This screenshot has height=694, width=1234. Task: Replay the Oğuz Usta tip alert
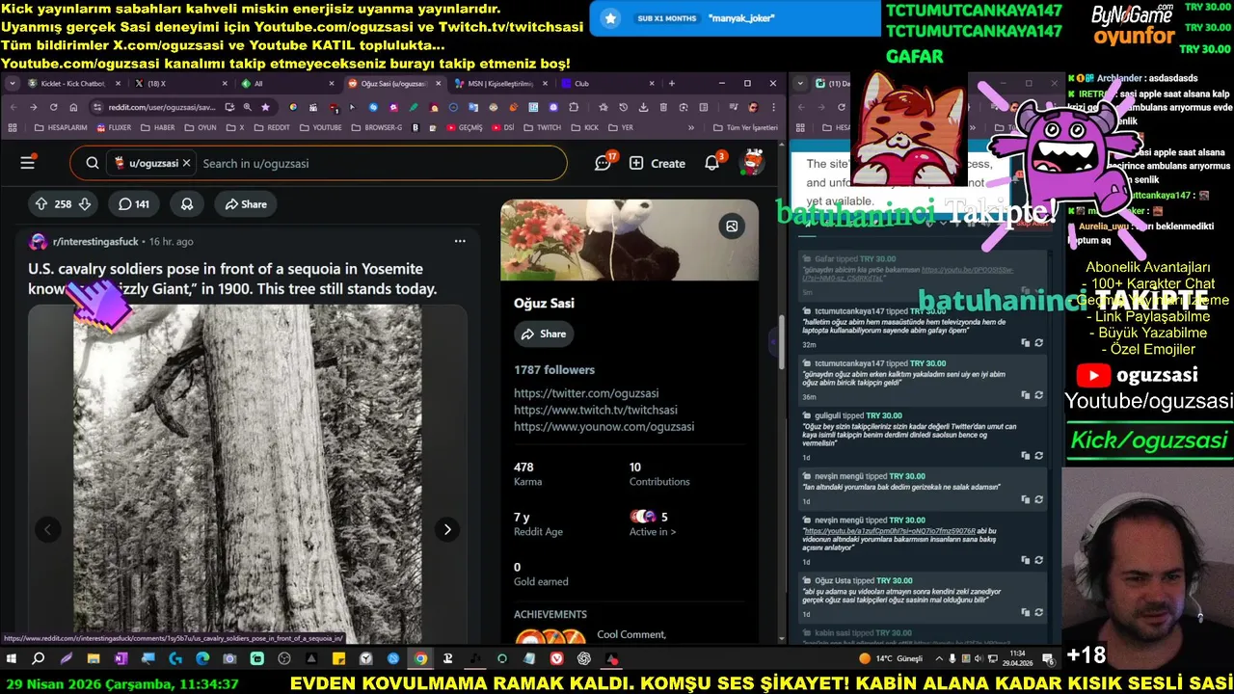point(1038,611)
